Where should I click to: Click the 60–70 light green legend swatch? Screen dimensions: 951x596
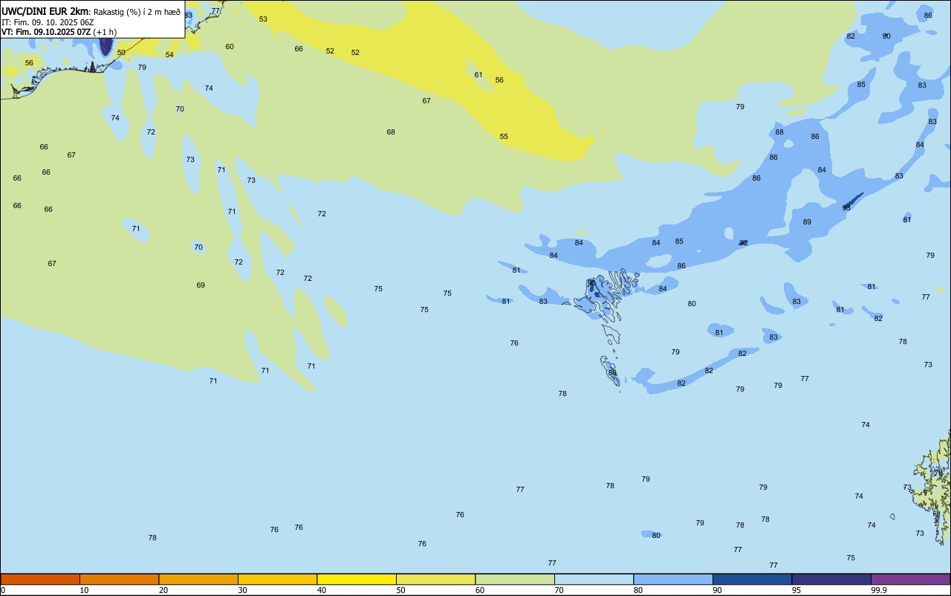point(515,579)
